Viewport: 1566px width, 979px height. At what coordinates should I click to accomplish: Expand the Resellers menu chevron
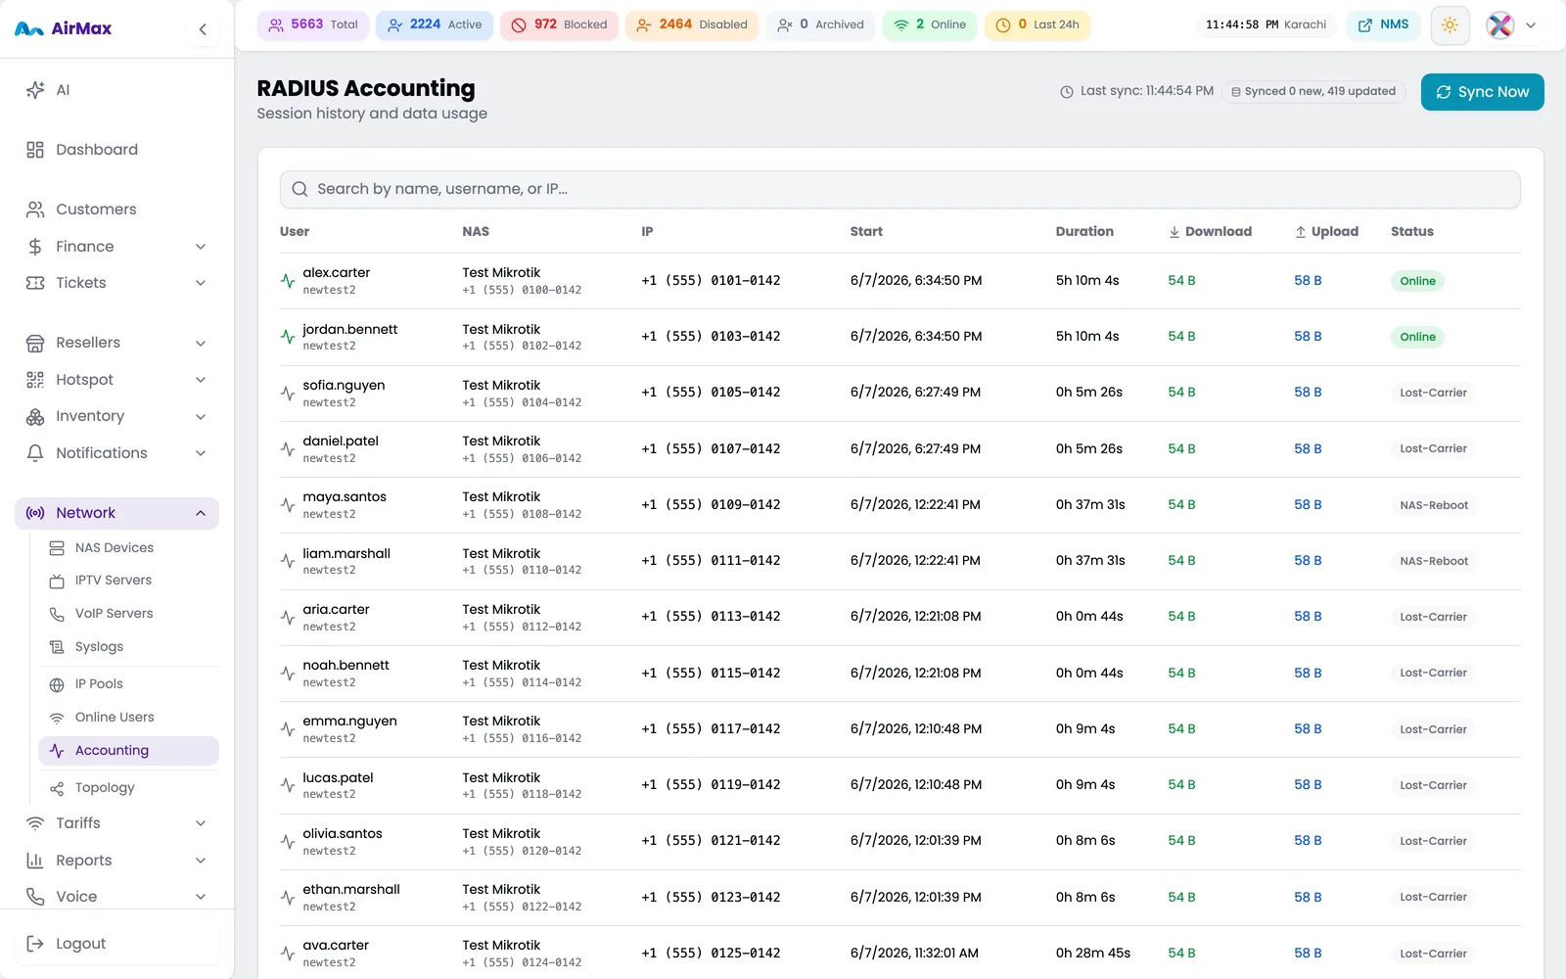pos(201,344)
